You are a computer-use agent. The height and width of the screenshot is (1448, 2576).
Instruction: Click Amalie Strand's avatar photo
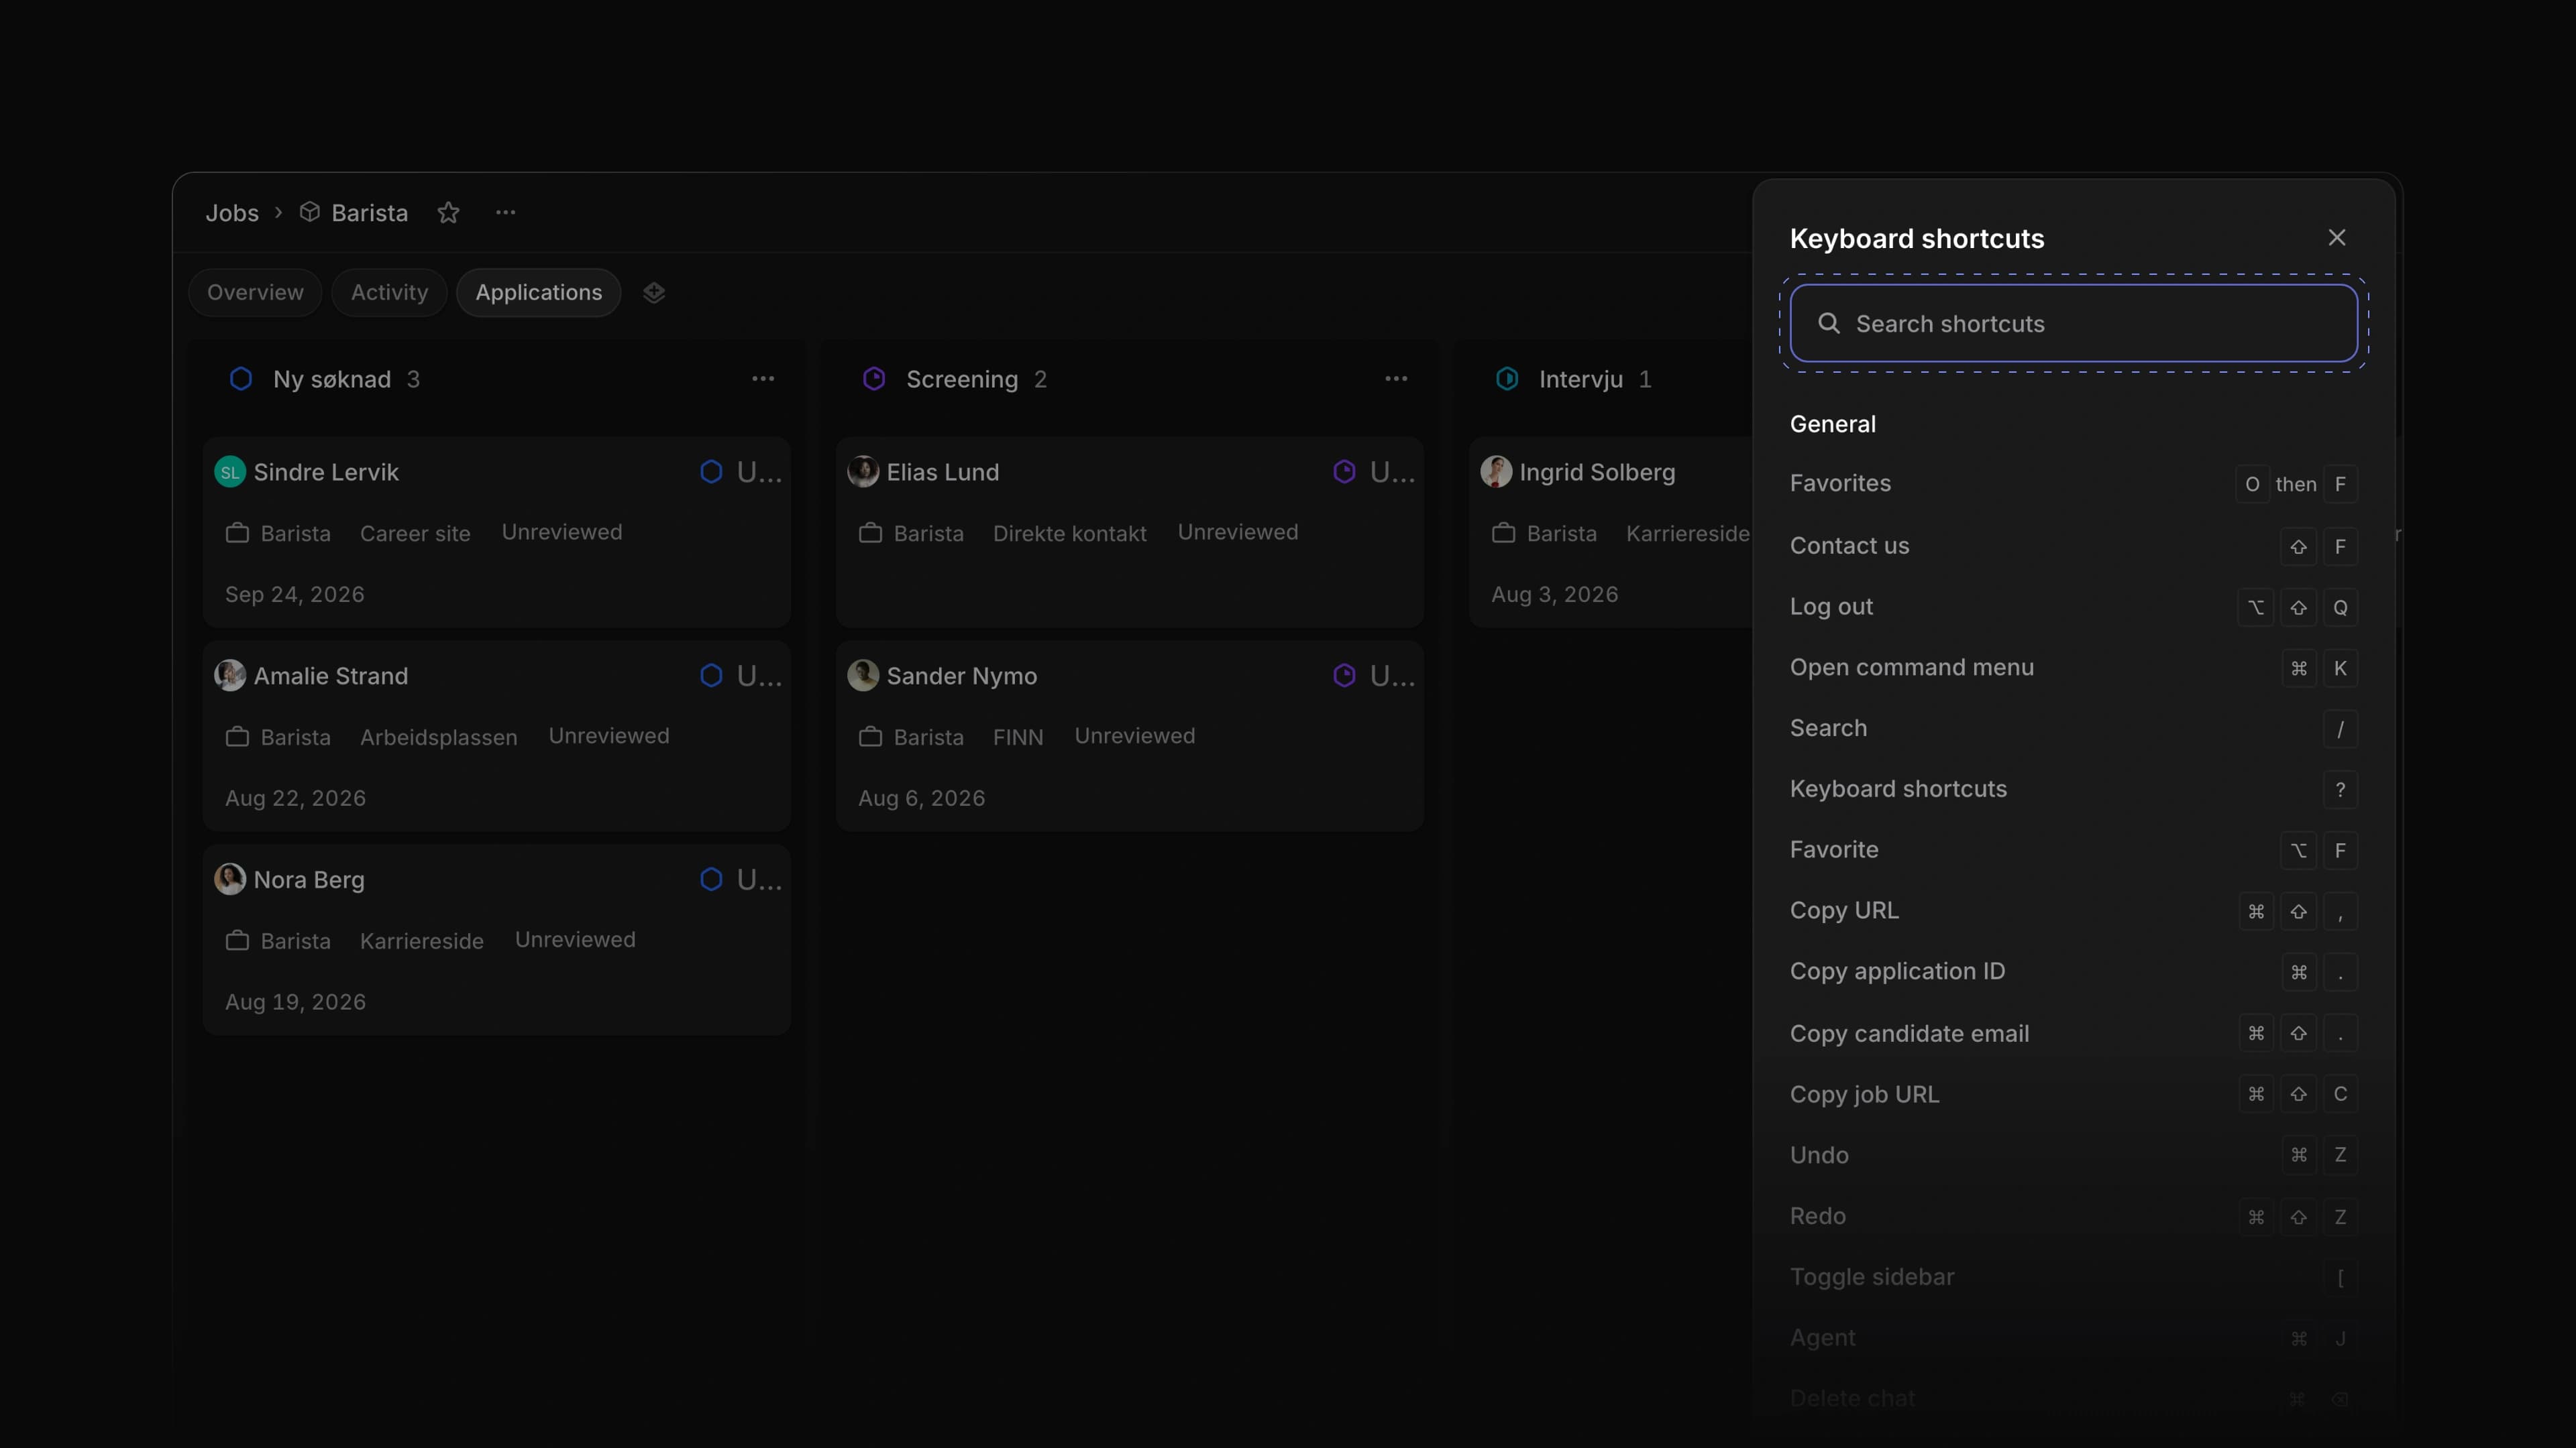(x=230, y=676)
